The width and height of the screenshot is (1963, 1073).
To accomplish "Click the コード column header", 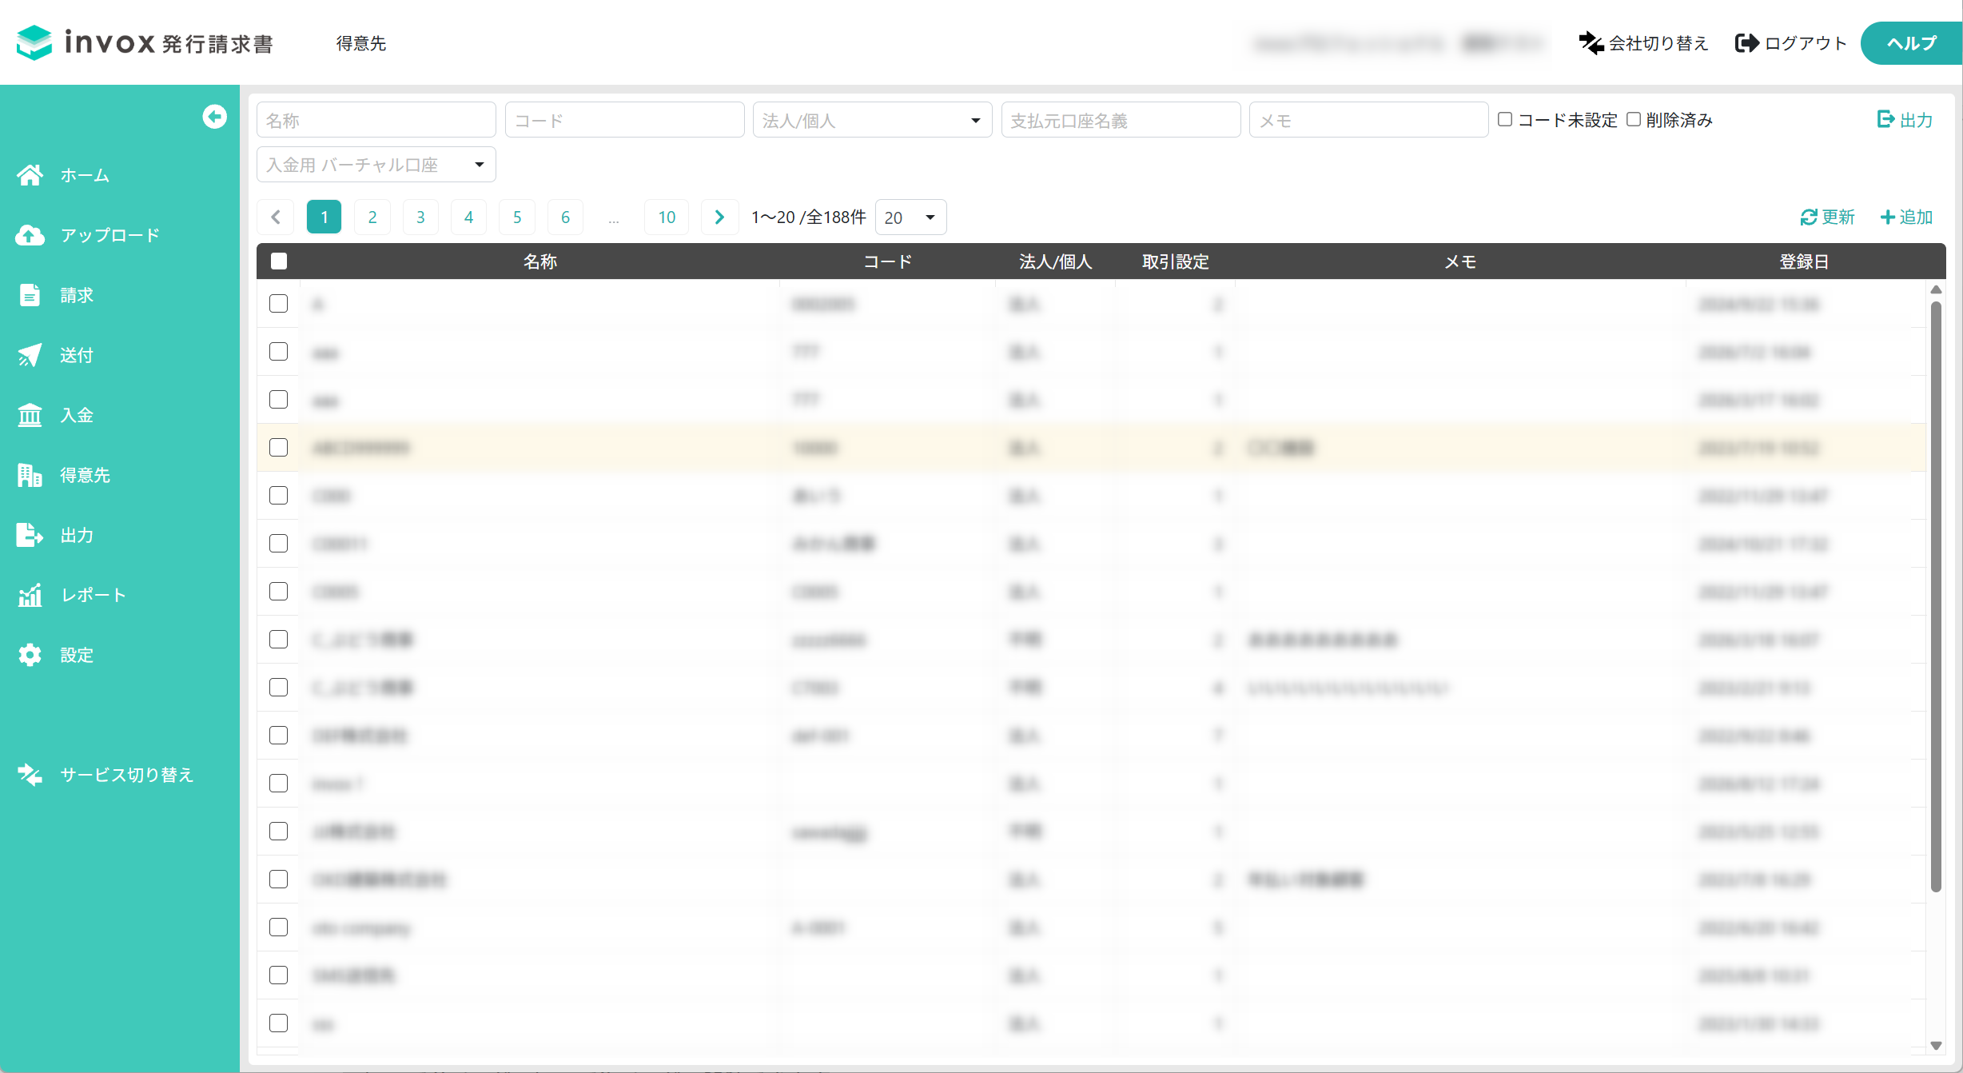I will (x=887, y=261).
